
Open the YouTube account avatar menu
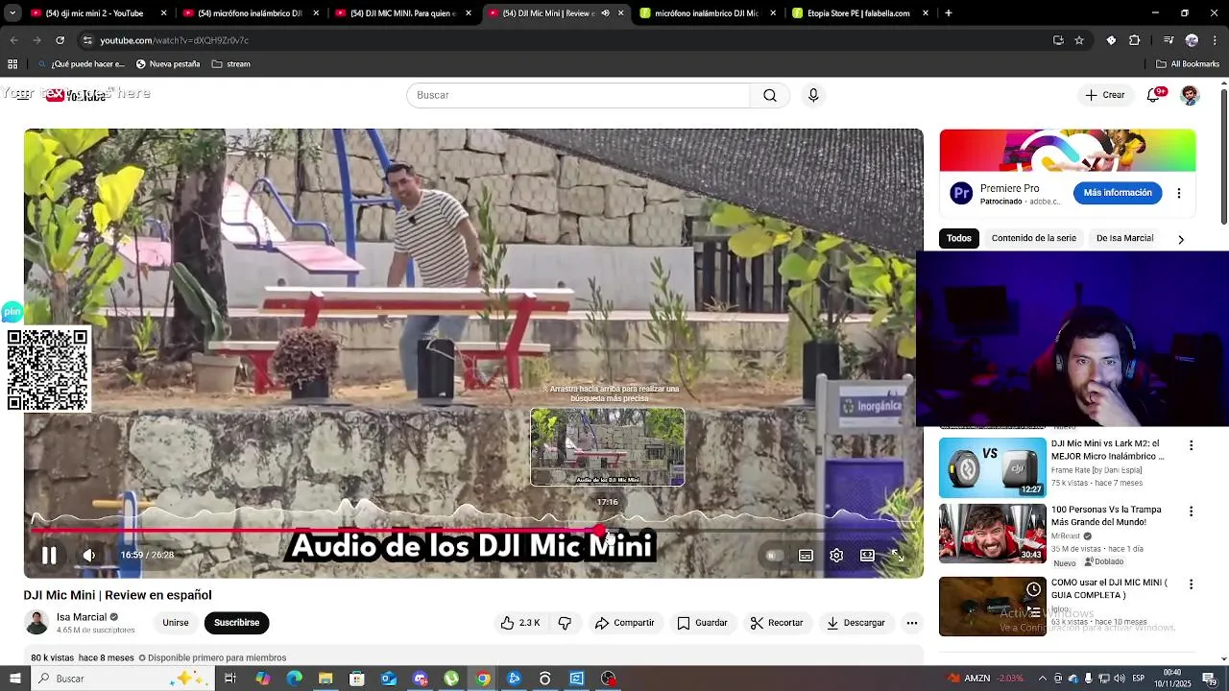tap(1190, 95)
